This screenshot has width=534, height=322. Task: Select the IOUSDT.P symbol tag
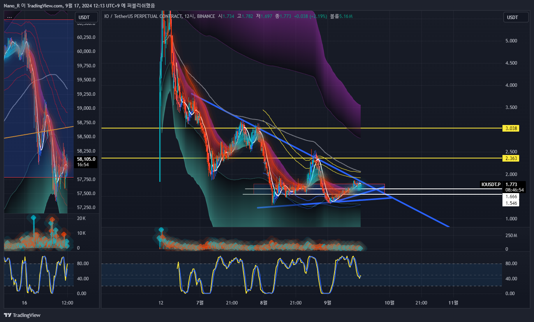click(x=491, y=184)
